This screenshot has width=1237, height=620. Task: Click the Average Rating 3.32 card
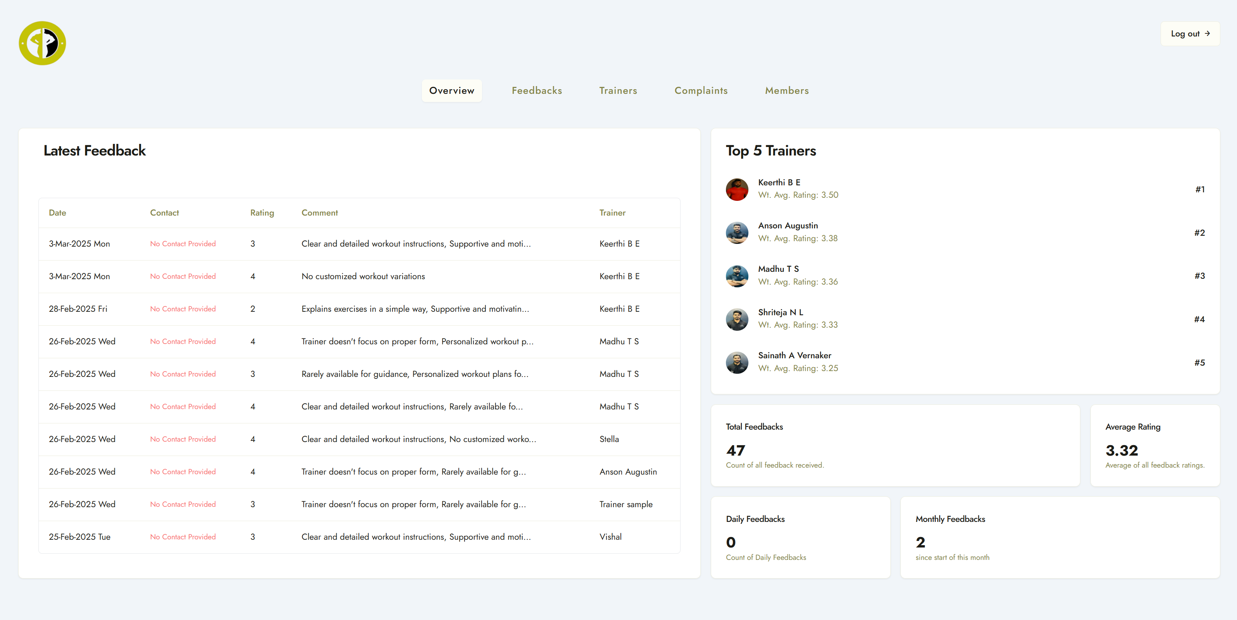point(1154,445)
